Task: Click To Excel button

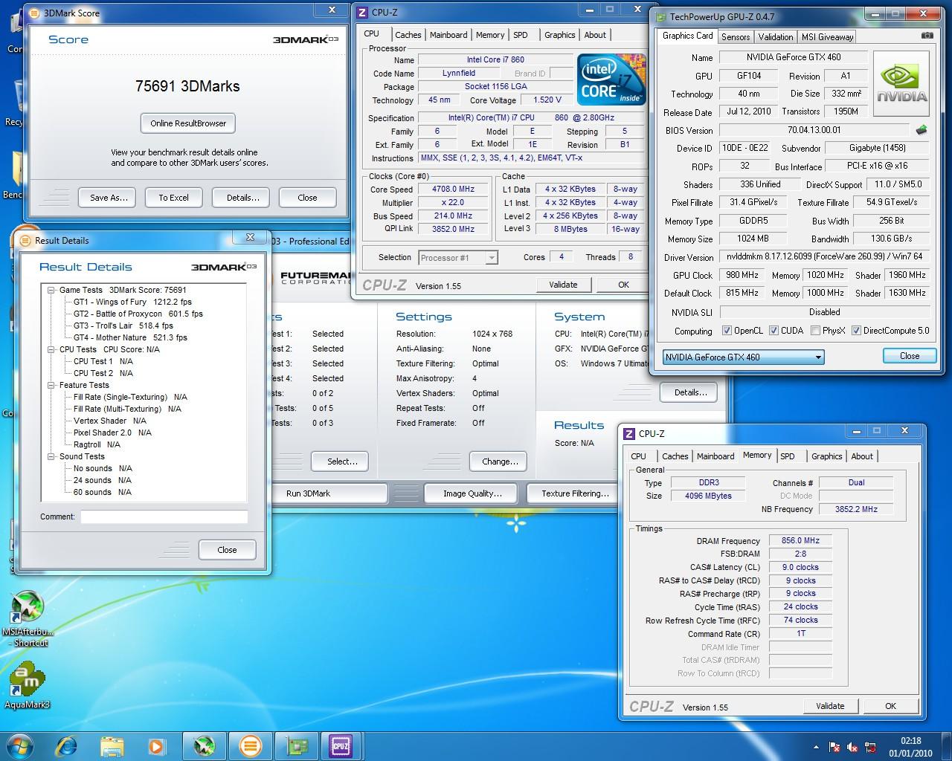Action: click(173, 198)
